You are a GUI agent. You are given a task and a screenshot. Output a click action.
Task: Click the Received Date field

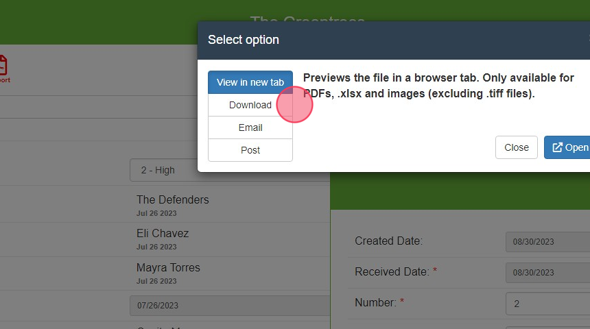pos(548,273)
